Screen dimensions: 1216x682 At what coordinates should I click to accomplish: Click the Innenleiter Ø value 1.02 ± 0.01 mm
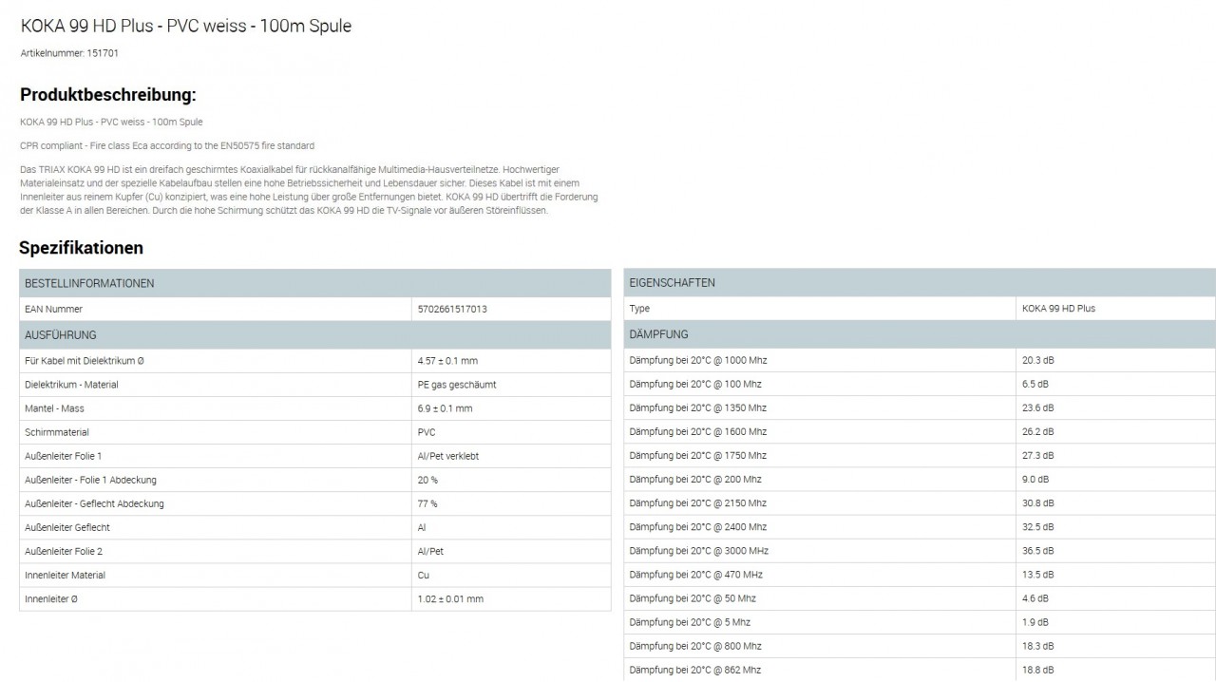450,598
